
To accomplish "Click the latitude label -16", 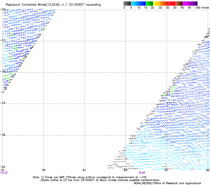I will point(3,103).
